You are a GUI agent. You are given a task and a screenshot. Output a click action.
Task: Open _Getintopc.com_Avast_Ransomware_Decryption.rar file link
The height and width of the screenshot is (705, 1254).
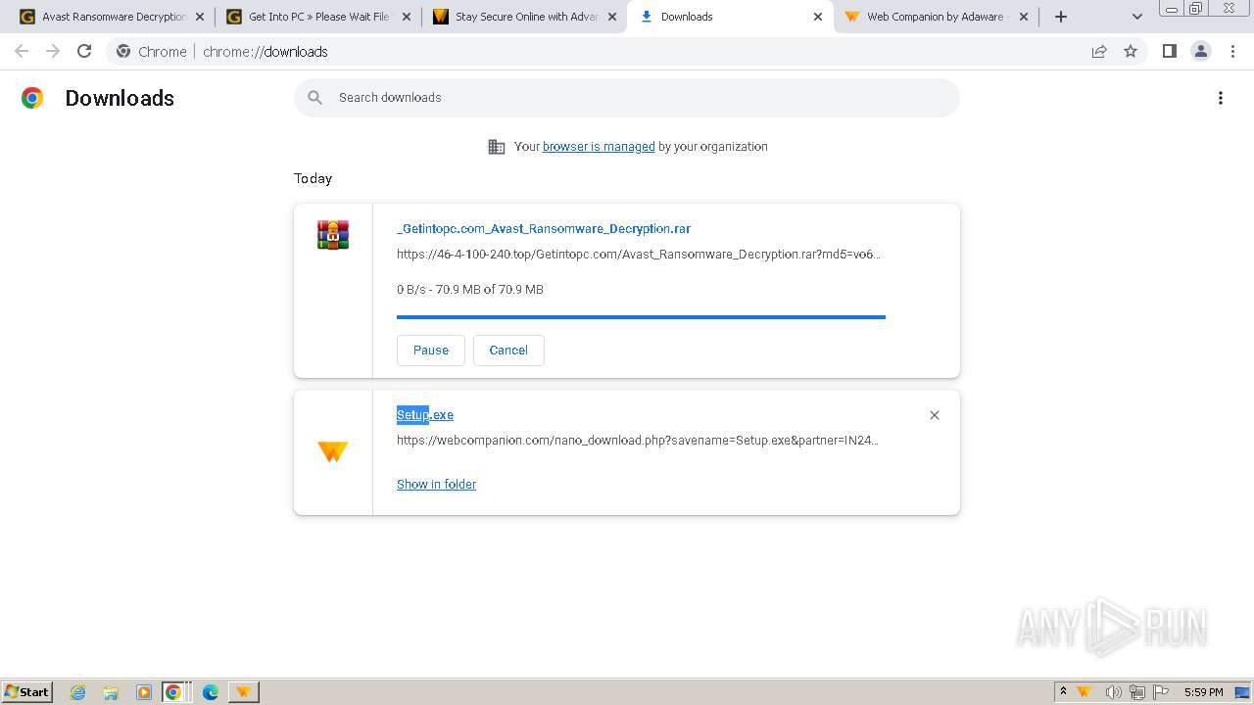(x=544, y=229)
